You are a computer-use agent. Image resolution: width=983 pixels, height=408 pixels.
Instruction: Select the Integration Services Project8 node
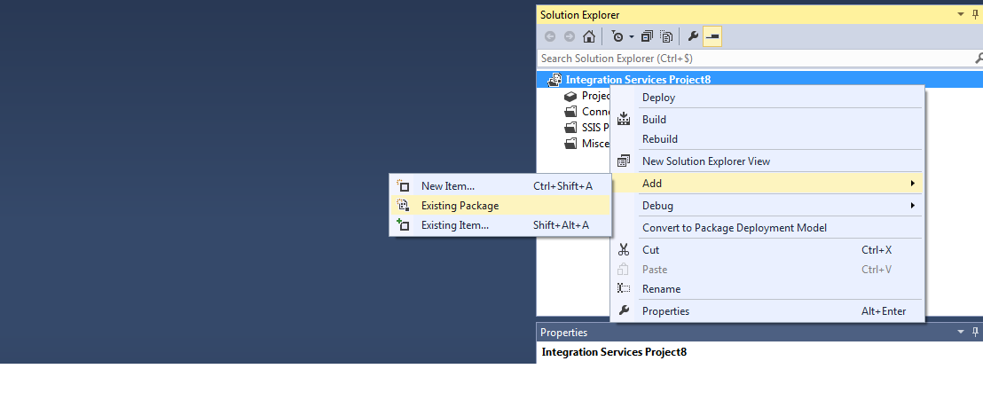[638, 79]
